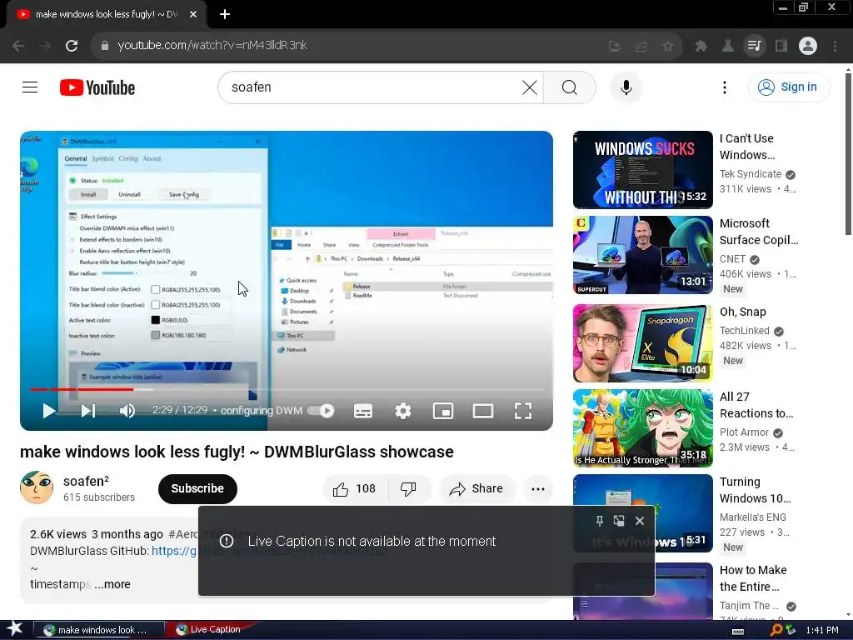
Task: Open 'All 27 Reactions to...' video title
Action: click(x=756, y=405)
